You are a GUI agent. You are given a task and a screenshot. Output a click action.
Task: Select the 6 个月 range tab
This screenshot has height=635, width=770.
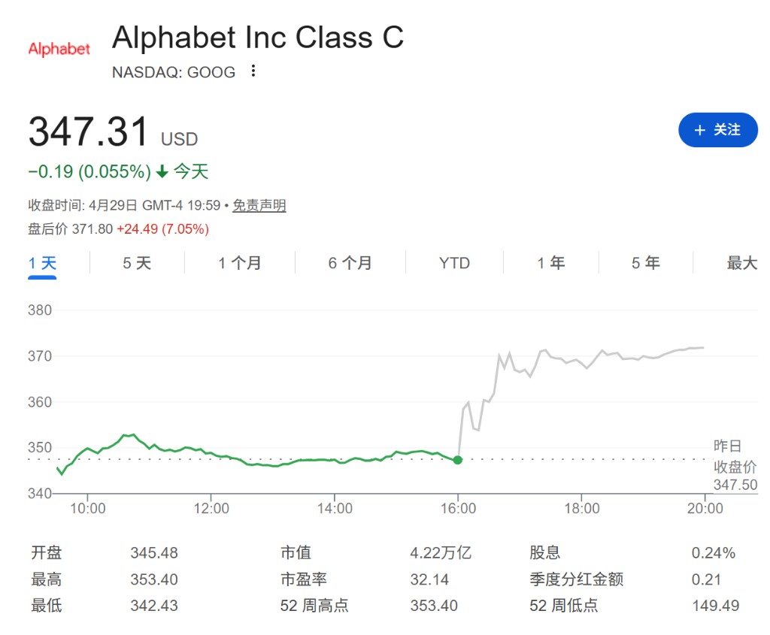tap(350, 263)
